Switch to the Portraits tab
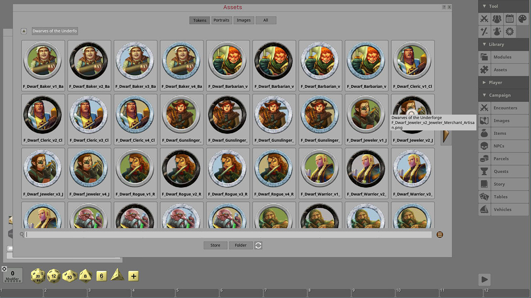This screenshot has width=531, height=298. (x=221, y=20)
